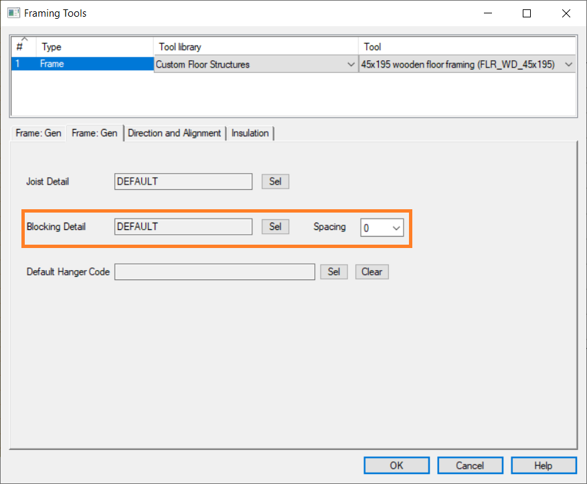Maximize the Framing Tools window

click(527, 13)
